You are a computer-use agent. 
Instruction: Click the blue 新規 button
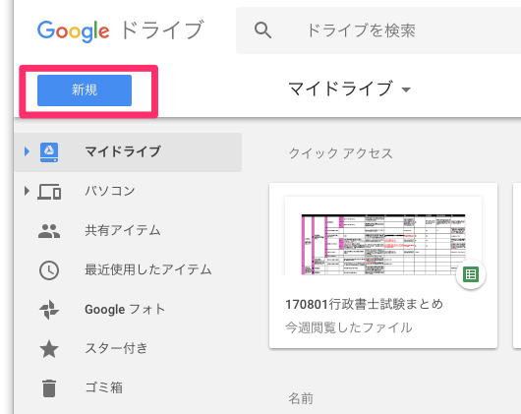85,90
